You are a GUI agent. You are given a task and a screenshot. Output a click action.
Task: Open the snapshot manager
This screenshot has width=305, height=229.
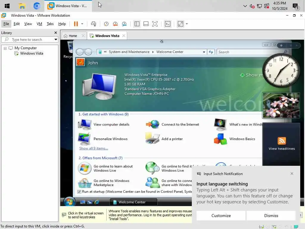pos(124,24)
